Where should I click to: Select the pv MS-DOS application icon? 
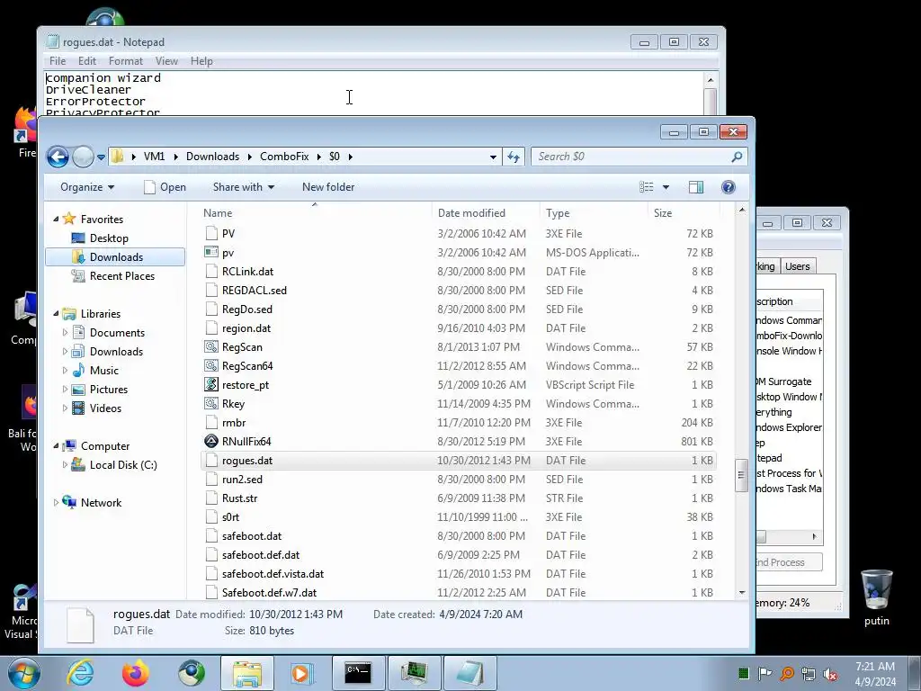210,252
